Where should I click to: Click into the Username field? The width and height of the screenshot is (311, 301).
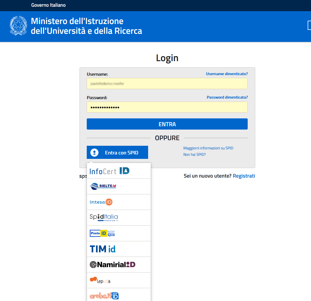167,83
